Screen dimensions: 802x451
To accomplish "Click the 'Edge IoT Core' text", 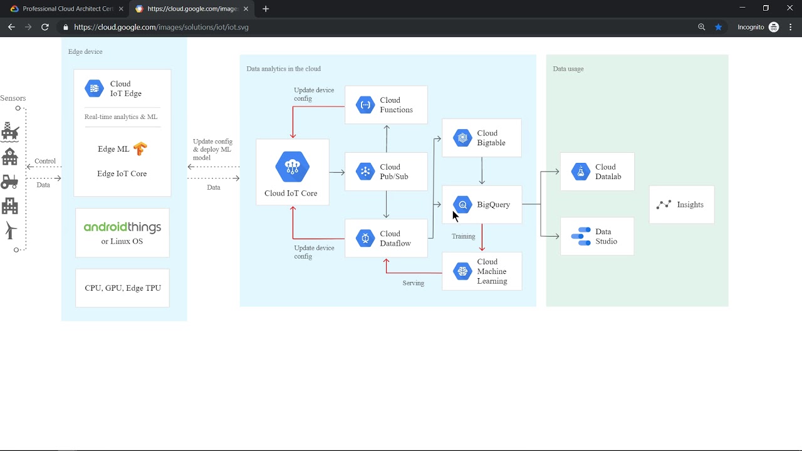I will tap(122, 174).
